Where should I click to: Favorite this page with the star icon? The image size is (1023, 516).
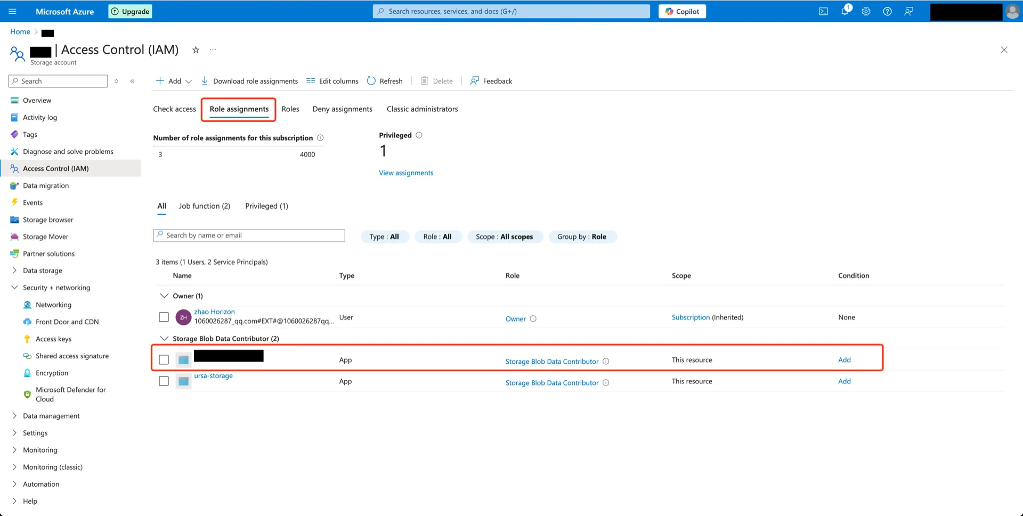click(196, 50)
